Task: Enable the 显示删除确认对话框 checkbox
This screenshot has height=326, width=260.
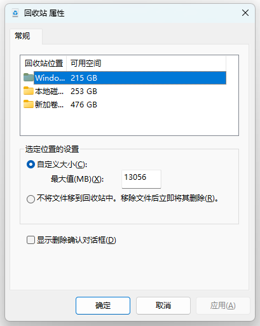Action: click(x=31, y=240)
